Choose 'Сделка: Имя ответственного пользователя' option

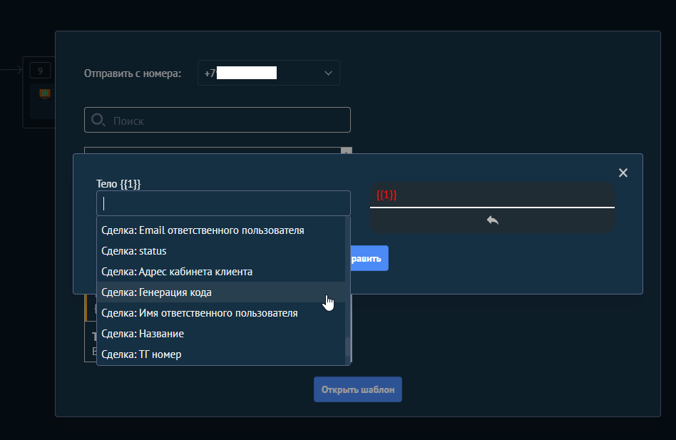click(221, 313)
